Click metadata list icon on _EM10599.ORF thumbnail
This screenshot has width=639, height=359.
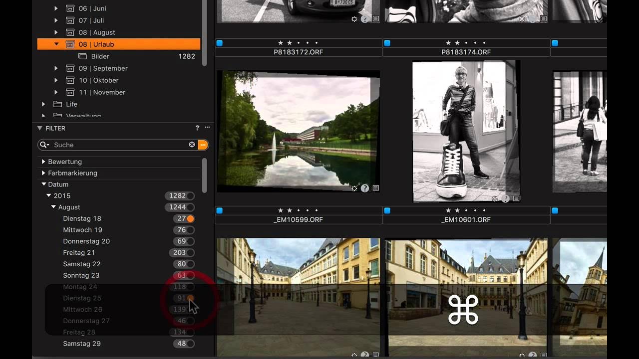click(376, 188)
